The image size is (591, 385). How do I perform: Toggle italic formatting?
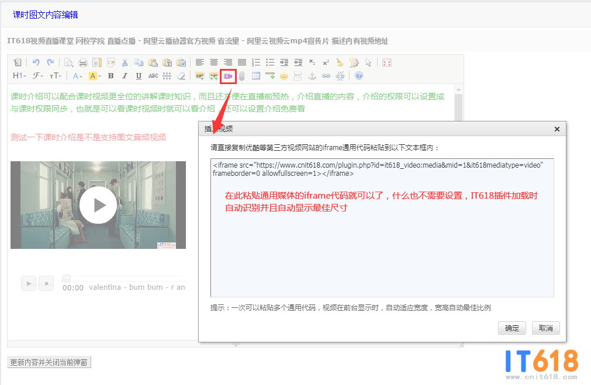(x=125, y=76)
